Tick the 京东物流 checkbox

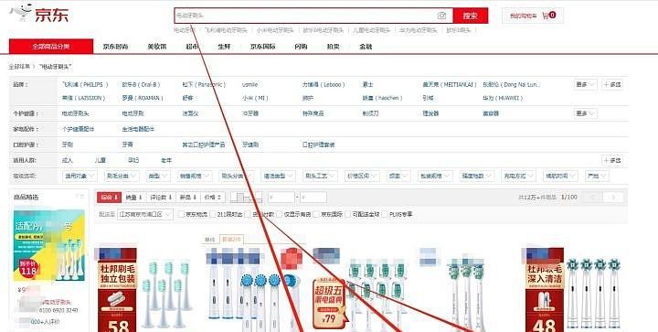[x=181, y=215]
